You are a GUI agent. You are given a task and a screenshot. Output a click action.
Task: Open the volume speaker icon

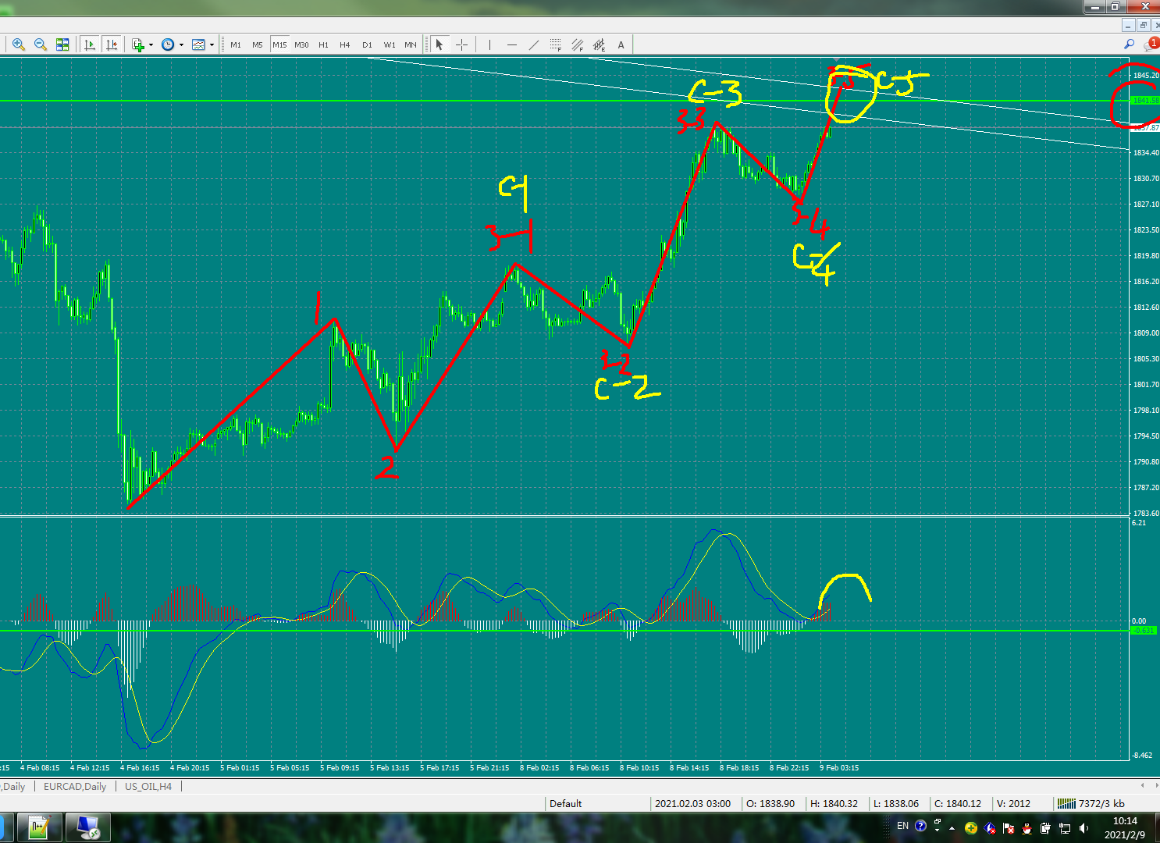1083,828
